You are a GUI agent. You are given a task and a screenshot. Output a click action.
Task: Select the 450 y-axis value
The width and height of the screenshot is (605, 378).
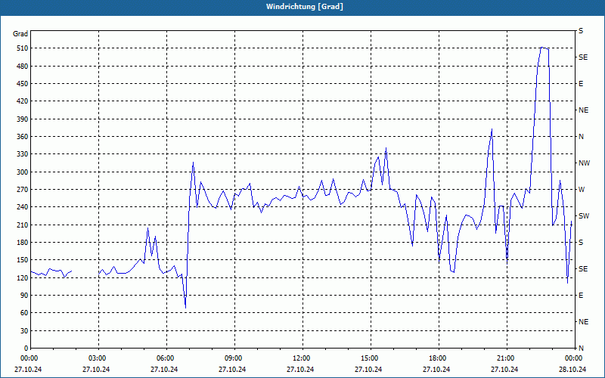(x=22, y=84)
